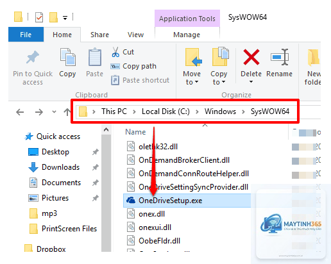Open the File tab
The height and width of the screenshot is (264, 331).
(26, 35)
